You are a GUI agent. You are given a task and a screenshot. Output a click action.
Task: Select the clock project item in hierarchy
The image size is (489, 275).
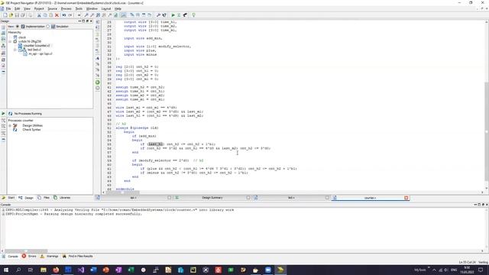pyautogui.click(x=22, y=37)
